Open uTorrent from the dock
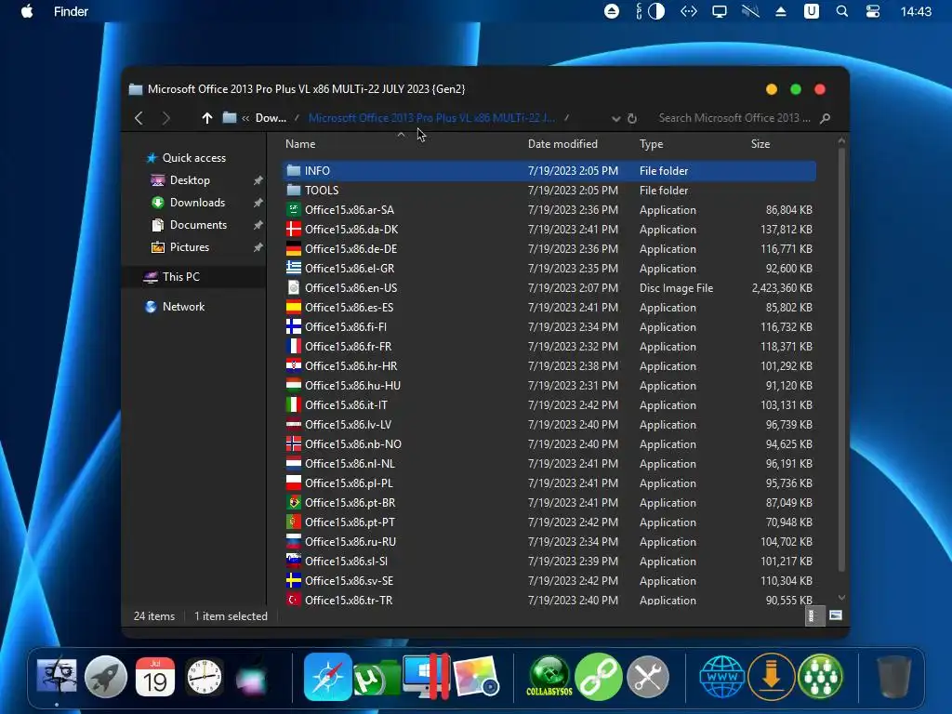The height and width of the screenshot is (714, 952). click(x=377, y=678)
